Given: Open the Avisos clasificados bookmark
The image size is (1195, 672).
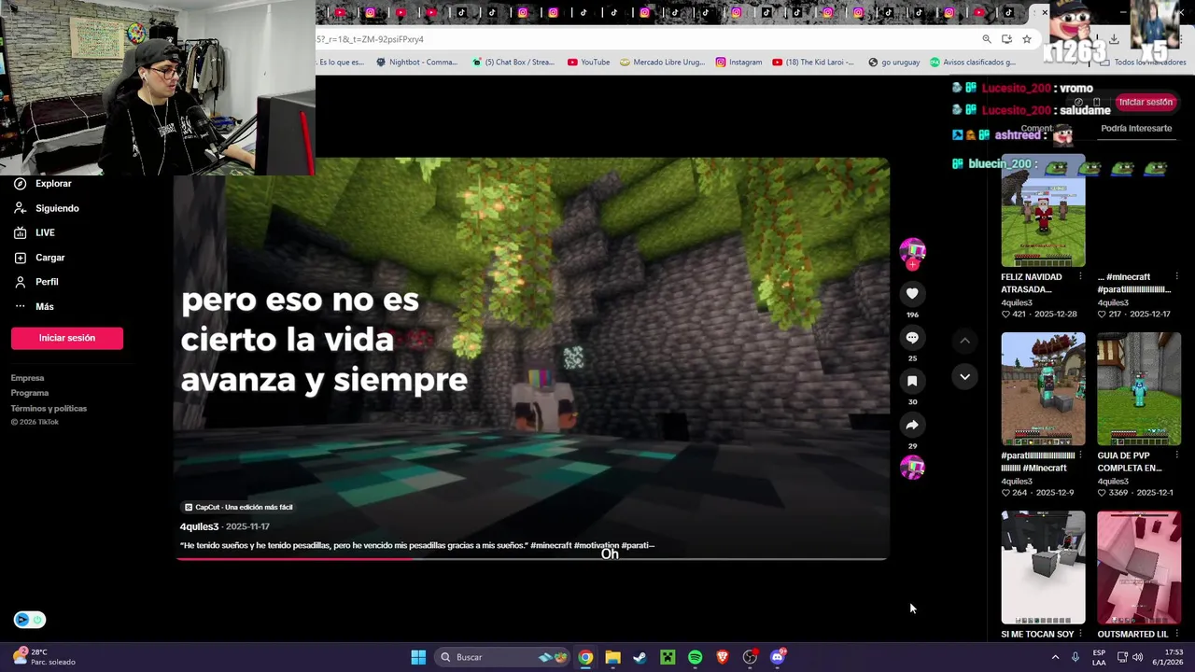Looking at the screenshot, I should click(973, 63).
